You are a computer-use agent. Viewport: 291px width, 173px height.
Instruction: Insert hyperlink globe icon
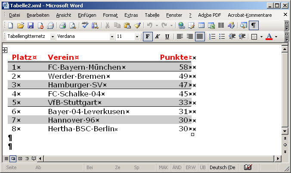tap(182, 25)
